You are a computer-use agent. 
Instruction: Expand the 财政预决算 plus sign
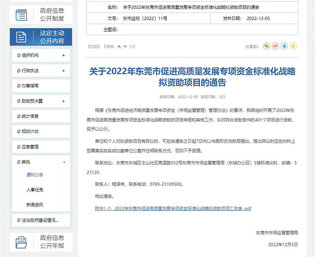(x=63, y=101)
